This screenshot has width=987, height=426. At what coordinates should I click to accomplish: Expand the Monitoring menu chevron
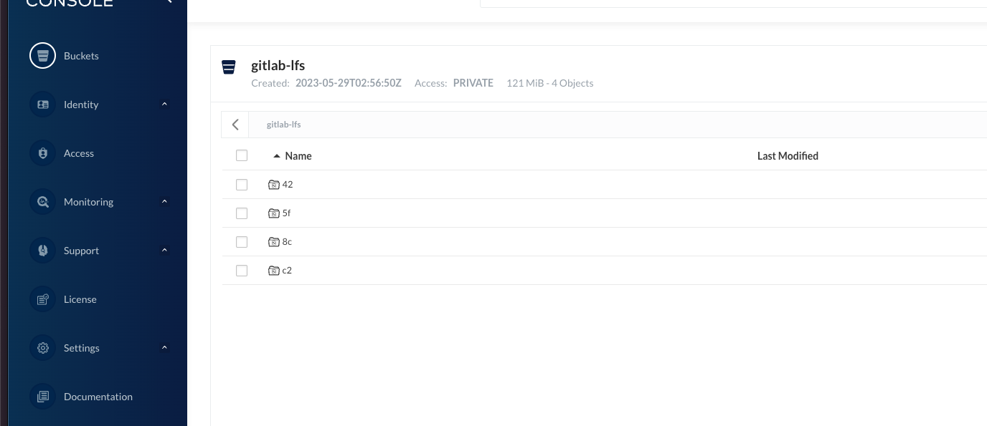pos(164,202)
